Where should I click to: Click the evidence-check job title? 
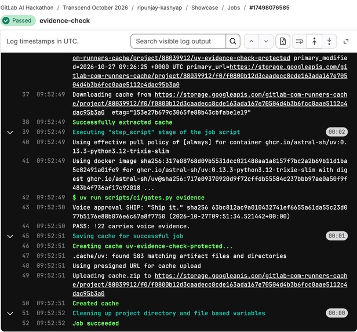[x=65, y=21]
